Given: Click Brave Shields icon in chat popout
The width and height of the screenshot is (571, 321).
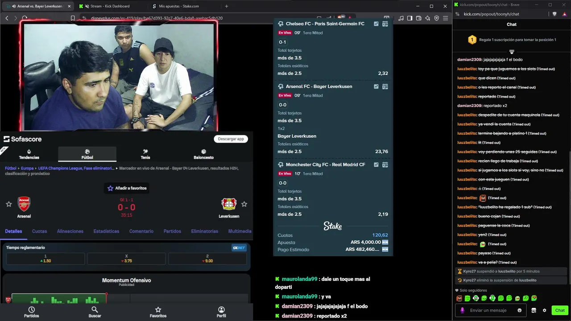Looking at the screenshot, I should (x=555, y=14).
